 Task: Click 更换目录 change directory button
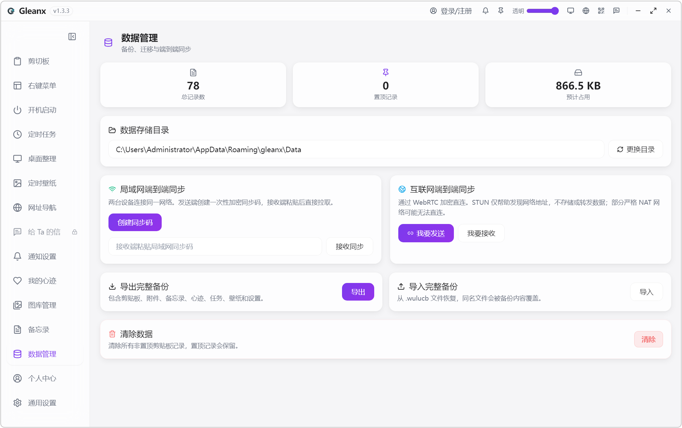point(636,149)
